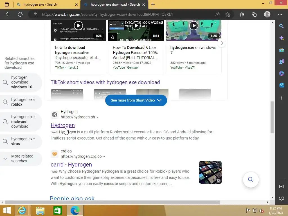Image resolution: width=288 pixels, height=216 pixels.
Task: Open Collections button
Action: tap(254, 14)
